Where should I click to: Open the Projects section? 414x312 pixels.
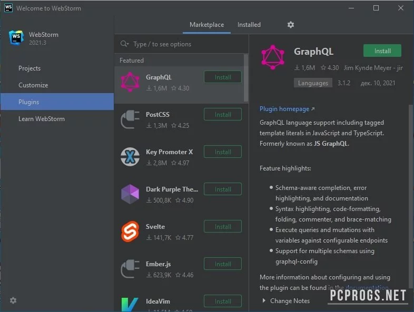pyautogui.click(x=57, y=68)
